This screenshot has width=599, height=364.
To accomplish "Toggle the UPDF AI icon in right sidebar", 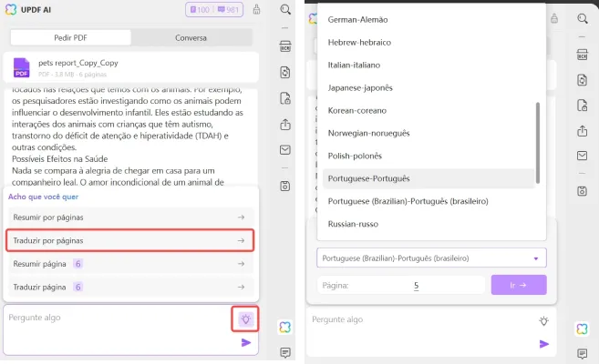I will [x=583, y=329].
